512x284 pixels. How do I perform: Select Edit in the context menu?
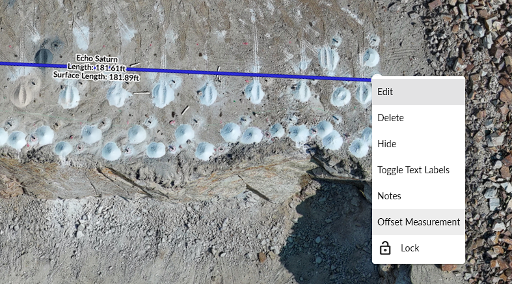click(418, 92)
